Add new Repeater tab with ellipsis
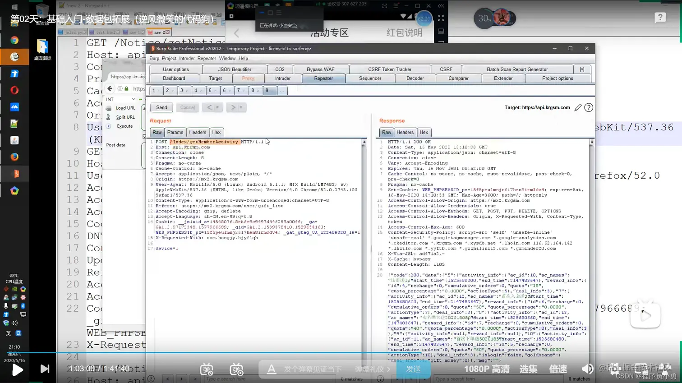The image size is (682, 383). [282, 91]
